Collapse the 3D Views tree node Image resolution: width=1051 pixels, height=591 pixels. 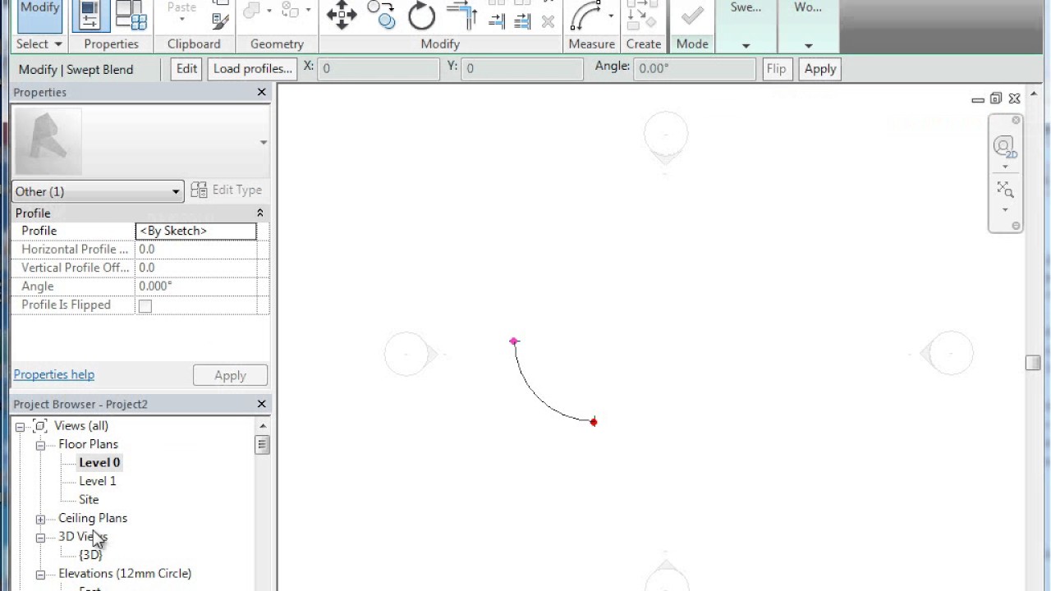pos(40,538)
